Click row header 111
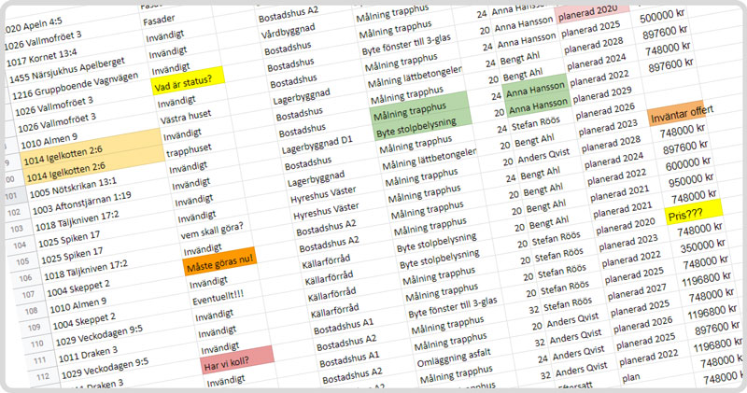 (39, 360)
